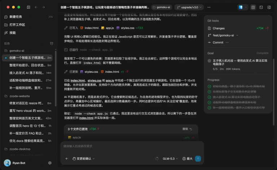Click the gomoku-ai project chip in header
This screenshot has width=277, height=170.
click(x=162, y=7)
